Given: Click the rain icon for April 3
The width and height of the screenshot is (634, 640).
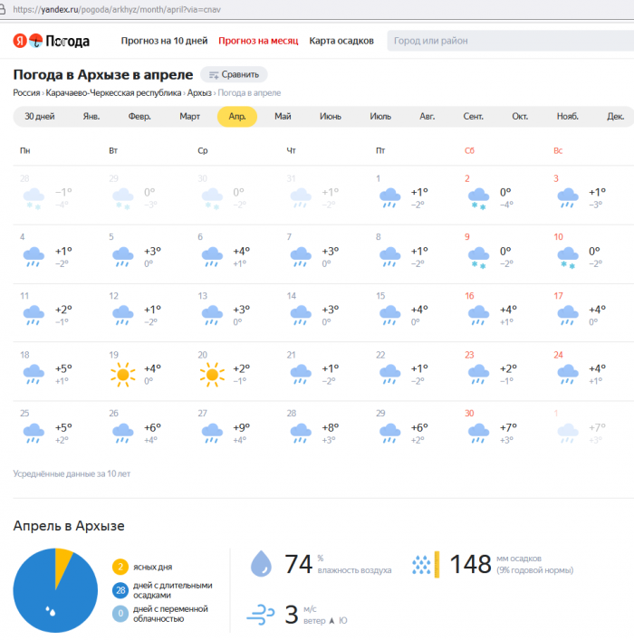Looking at the screenshot, I should (568, 198).
